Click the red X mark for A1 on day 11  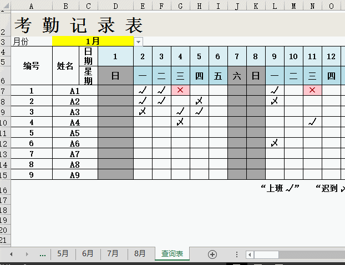coord(312,90)
